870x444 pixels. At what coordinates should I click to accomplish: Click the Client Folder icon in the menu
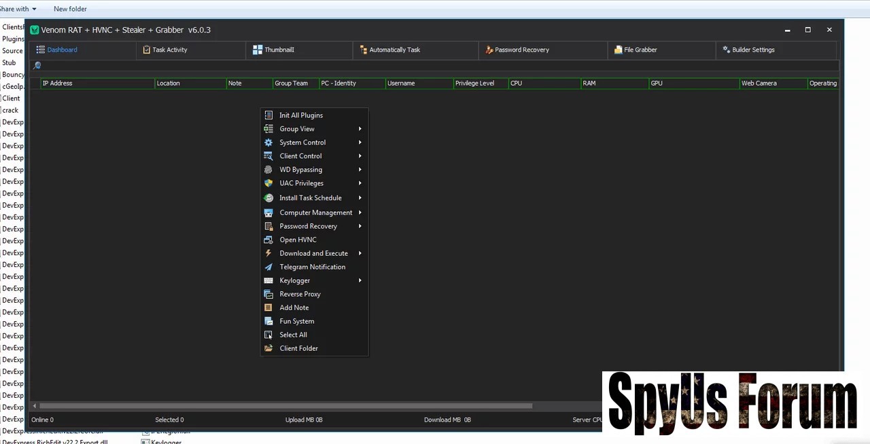click(268, 348)
